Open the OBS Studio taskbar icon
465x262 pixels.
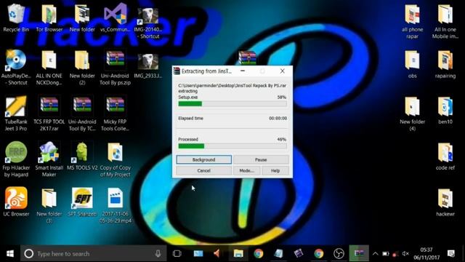[x=339, y=253]
